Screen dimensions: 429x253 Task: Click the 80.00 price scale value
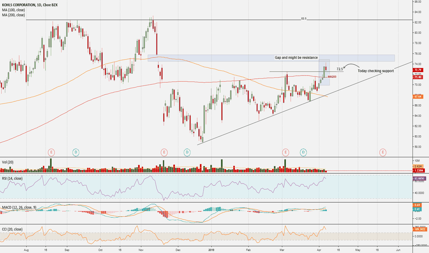tap(418, 33)
